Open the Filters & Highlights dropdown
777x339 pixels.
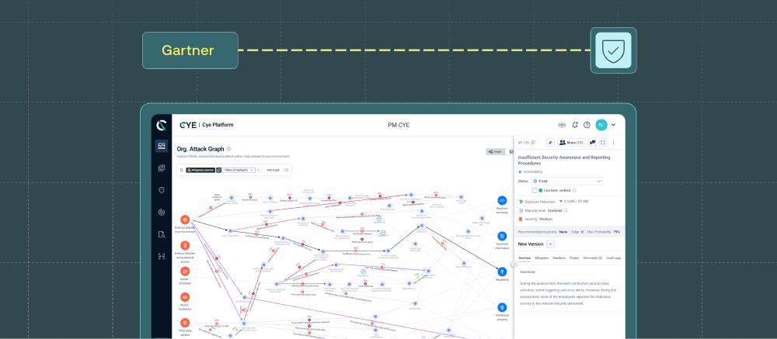pyautogui.click(x=239, y=170)
